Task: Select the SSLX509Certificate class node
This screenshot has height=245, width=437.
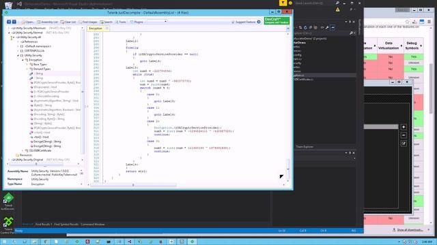Action: point(40,150)
